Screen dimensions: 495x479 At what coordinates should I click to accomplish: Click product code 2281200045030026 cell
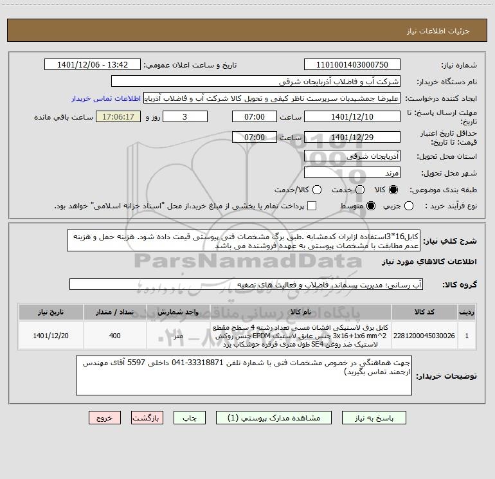[x=424, y=336]
